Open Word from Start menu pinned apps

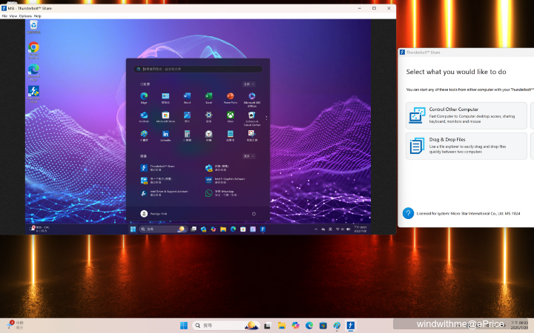[187, 98]
